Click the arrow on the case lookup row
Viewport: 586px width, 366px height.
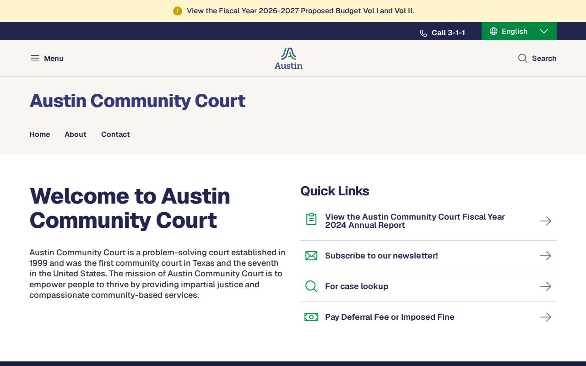[x=546, y=286]
